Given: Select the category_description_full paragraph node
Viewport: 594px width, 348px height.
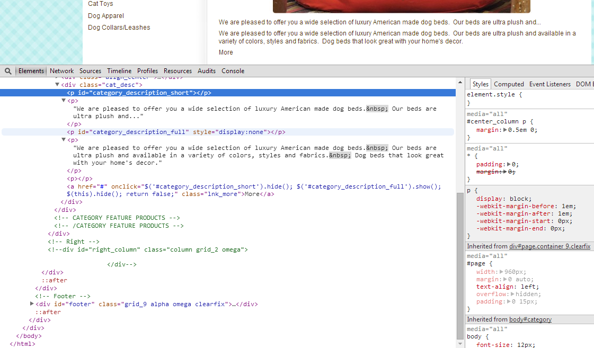Looking at the screenshot, I should pyautogui.click(x=176, y=132).
